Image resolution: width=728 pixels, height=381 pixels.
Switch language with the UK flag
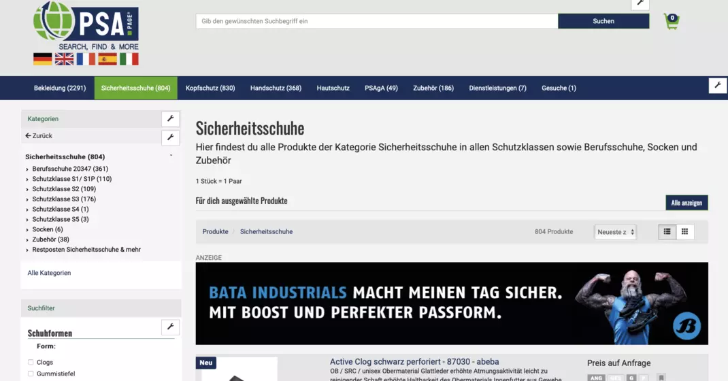(64, 59)
